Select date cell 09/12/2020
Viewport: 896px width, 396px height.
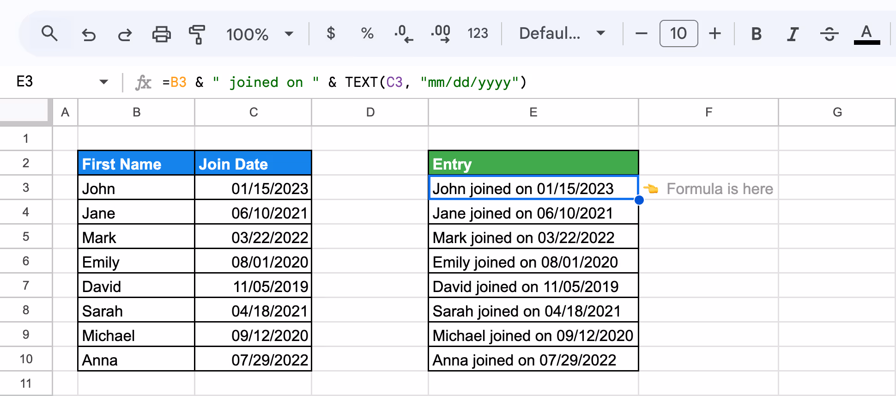(253, 335)
